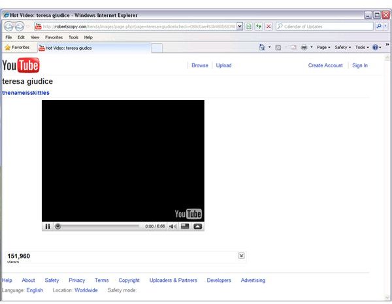The image size is (392, 304).
Task: Open the Terms footer link
Action: [x=101, y=280]
